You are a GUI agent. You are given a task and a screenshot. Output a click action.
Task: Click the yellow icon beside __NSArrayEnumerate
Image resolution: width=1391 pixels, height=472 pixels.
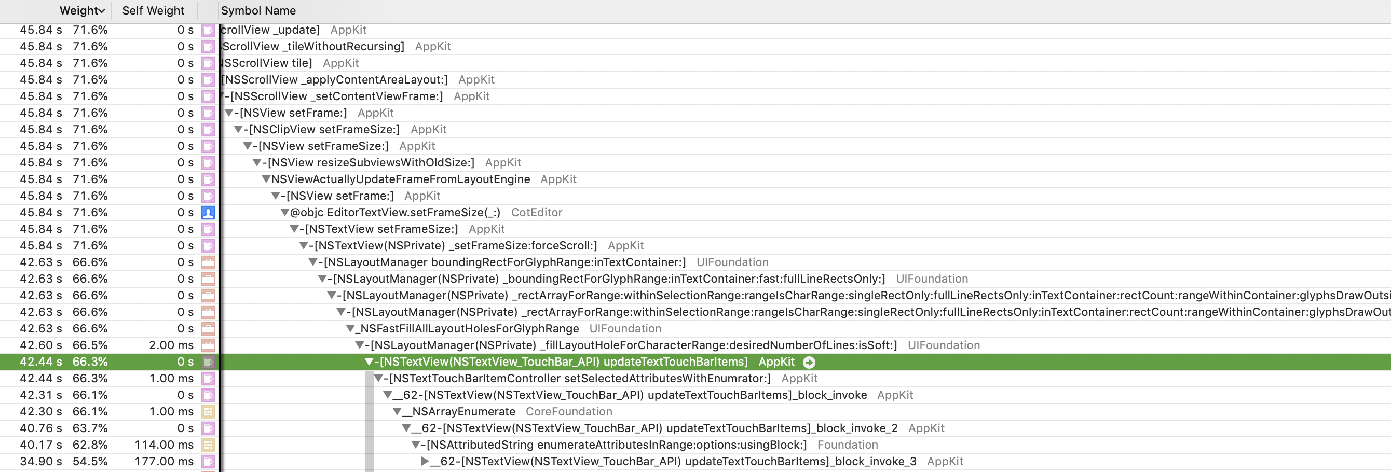209,412
